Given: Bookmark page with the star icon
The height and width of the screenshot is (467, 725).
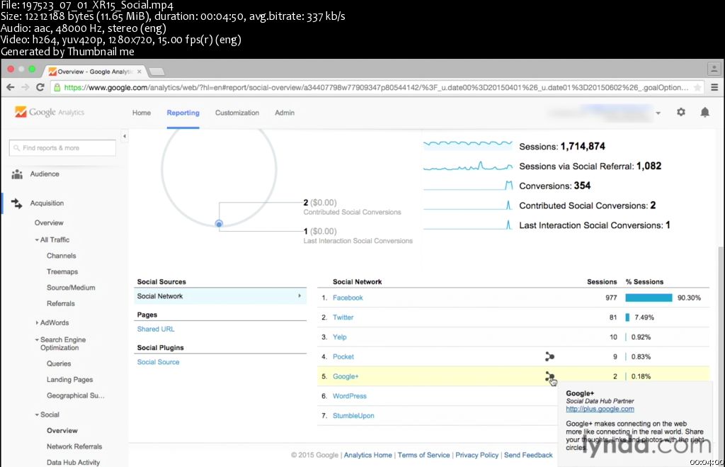Looking at the screenshot, I should point(697,87).
